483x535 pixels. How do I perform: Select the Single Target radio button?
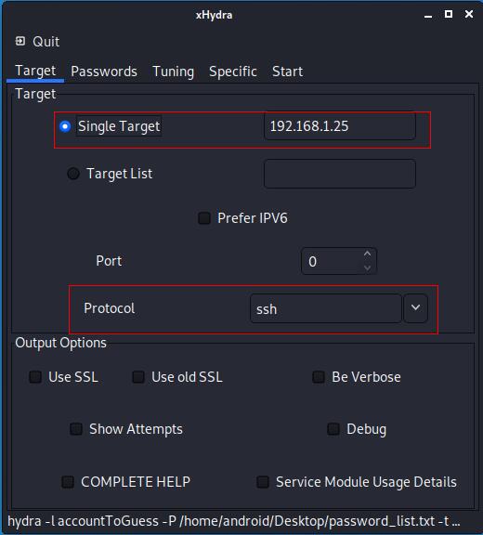tap(65, 126)
